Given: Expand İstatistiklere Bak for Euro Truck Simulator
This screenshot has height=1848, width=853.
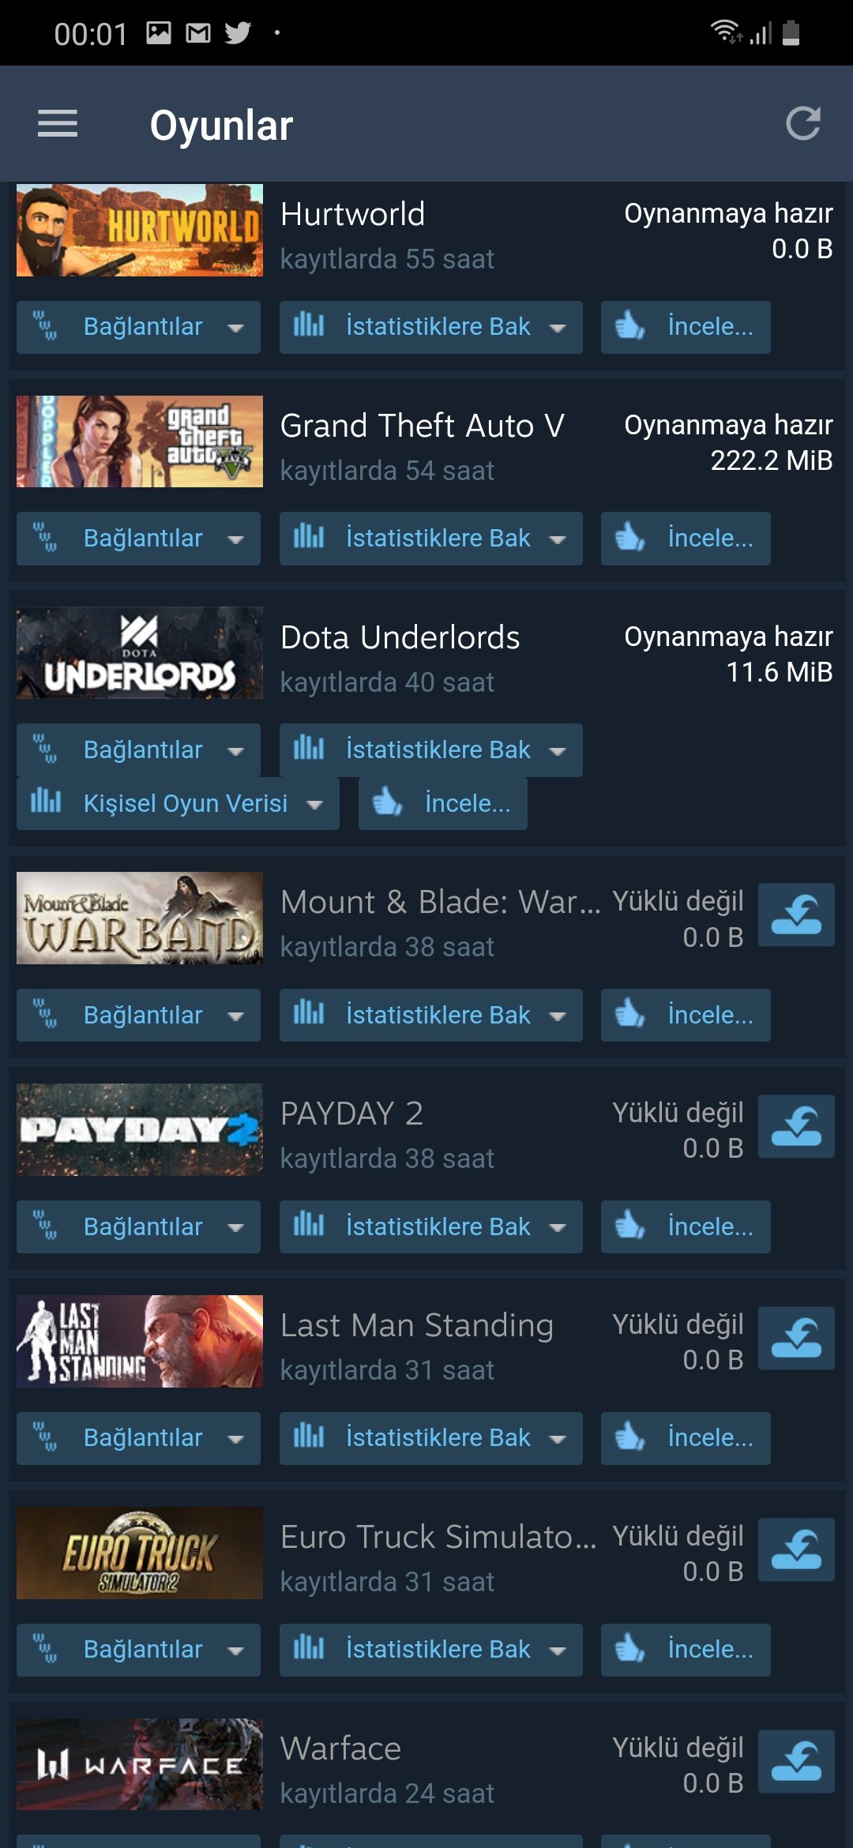Looking at the screenshot, I should pyautogui.click(x=431, y=1650).
